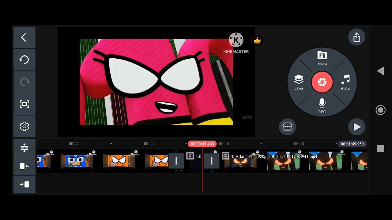392x220 pixels.
Task: Tap the red camera shutter button
Action: click(322, 82)
